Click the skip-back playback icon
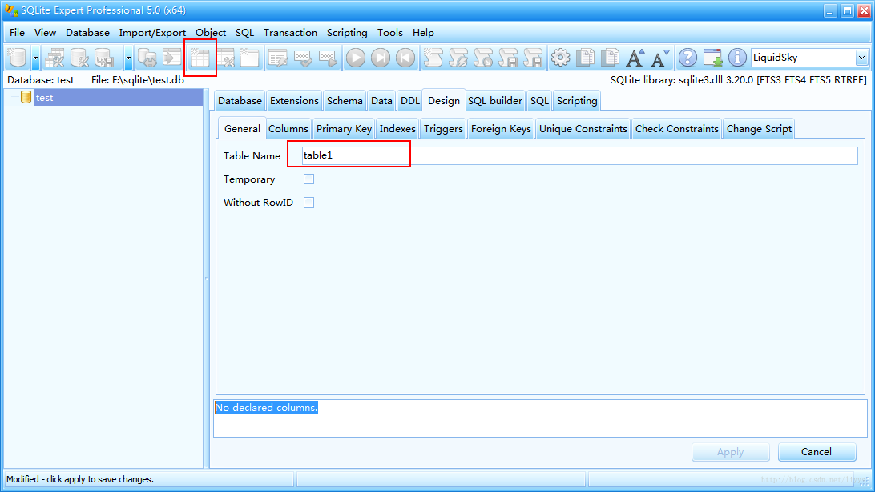The height and width of the screenshot is (492, 875). pos(405,58)
